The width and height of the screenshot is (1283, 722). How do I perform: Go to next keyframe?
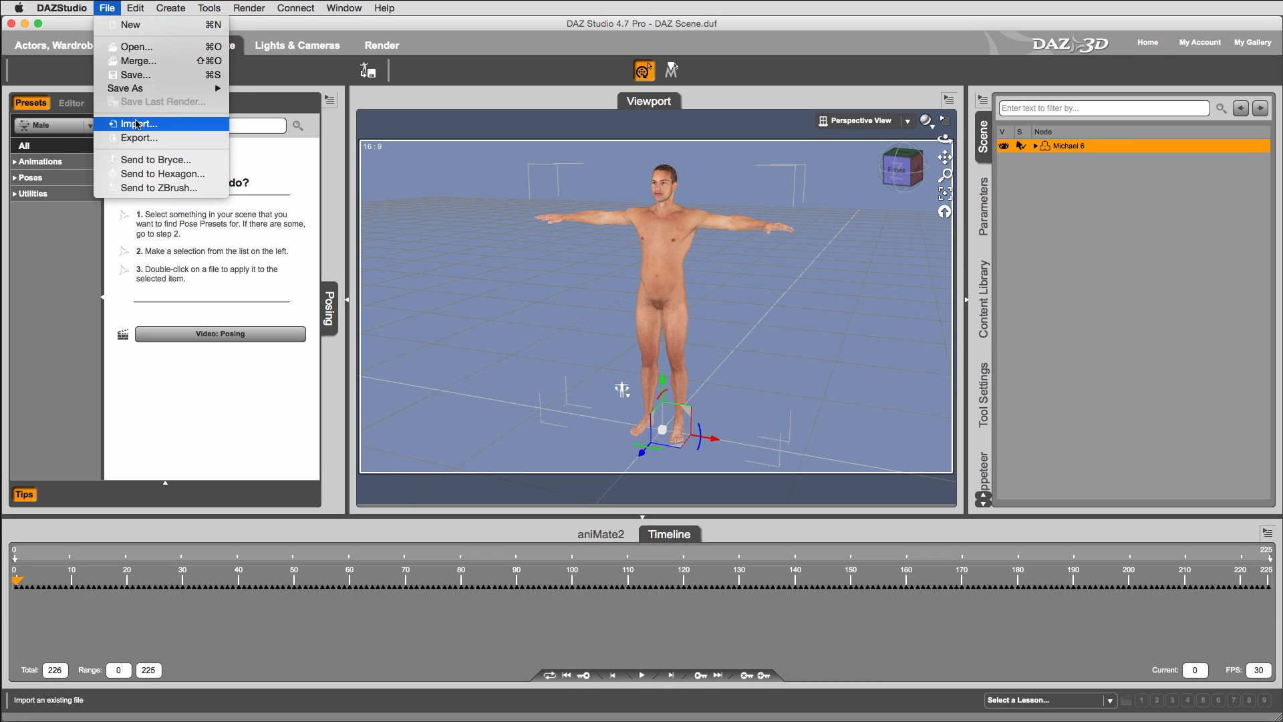click(700, 675)
